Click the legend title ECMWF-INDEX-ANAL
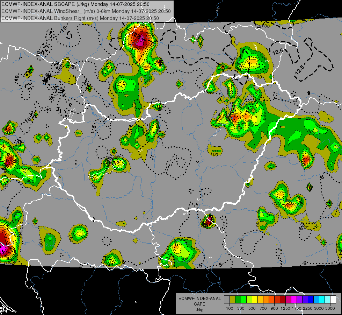The height and width of the screenshot is (315, 342). tap(199, 299)
